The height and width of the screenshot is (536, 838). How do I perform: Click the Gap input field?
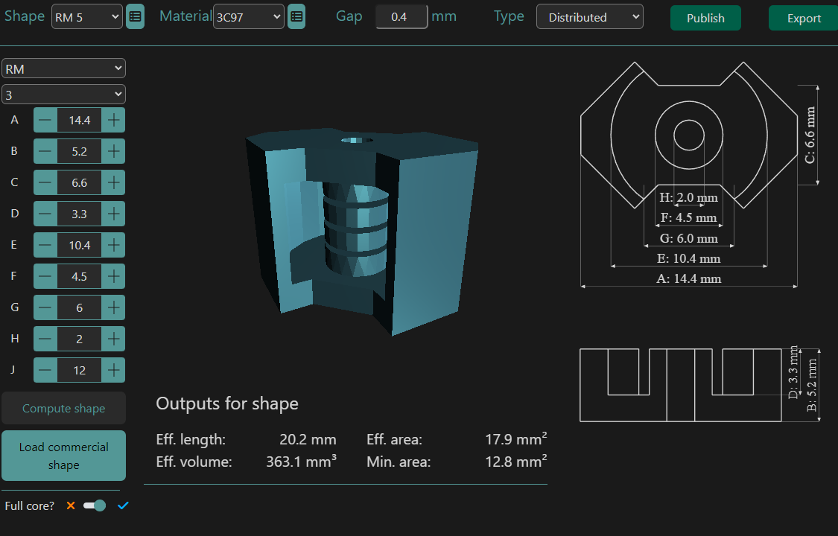(x=401, y=16)
